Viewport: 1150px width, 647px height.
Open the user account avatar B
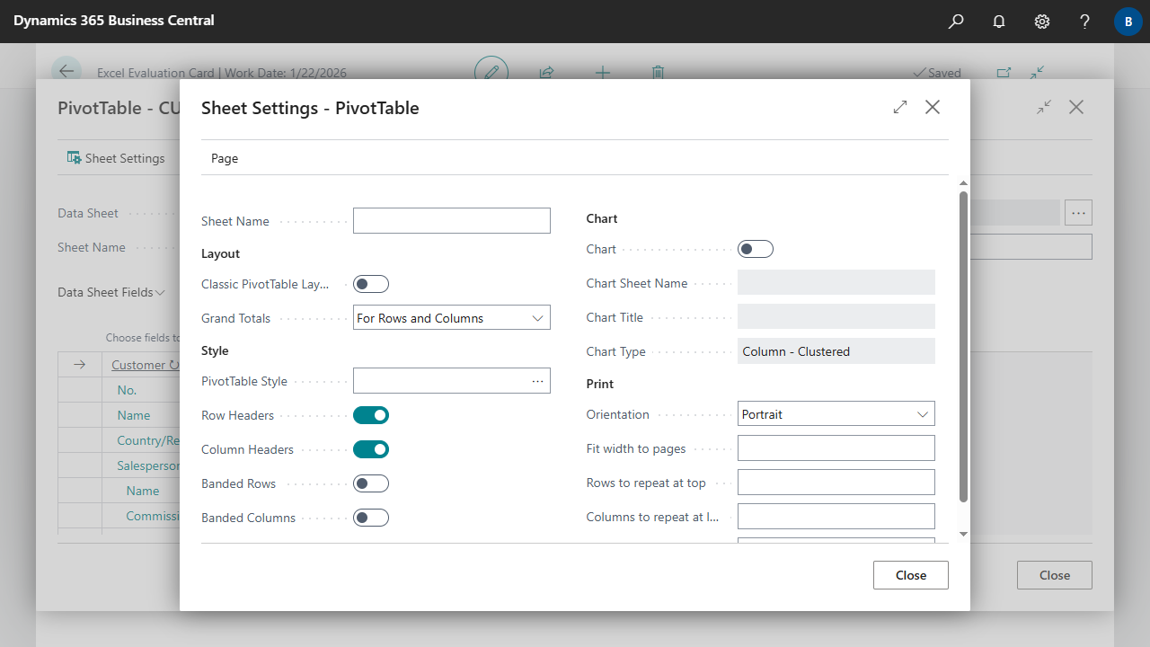1128,22
